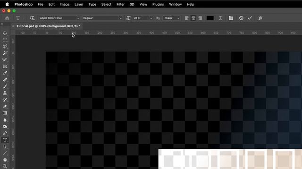The width and height of the screenshot is (302, 169).
Task: Right align the text
Action: pyautogui.click(x=200, y=18)
